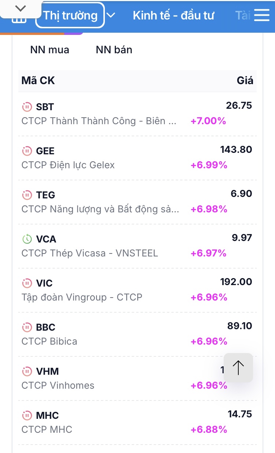This screenshot has width=275, height=453.
Task: Collapse the top overlay chevron
Action: (21, 8)
